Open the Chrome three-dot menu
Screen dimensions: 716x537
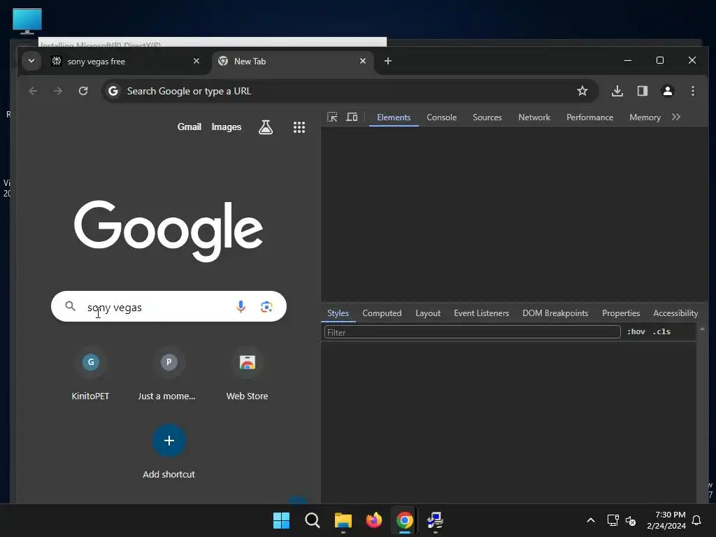[x=693, y=91]
